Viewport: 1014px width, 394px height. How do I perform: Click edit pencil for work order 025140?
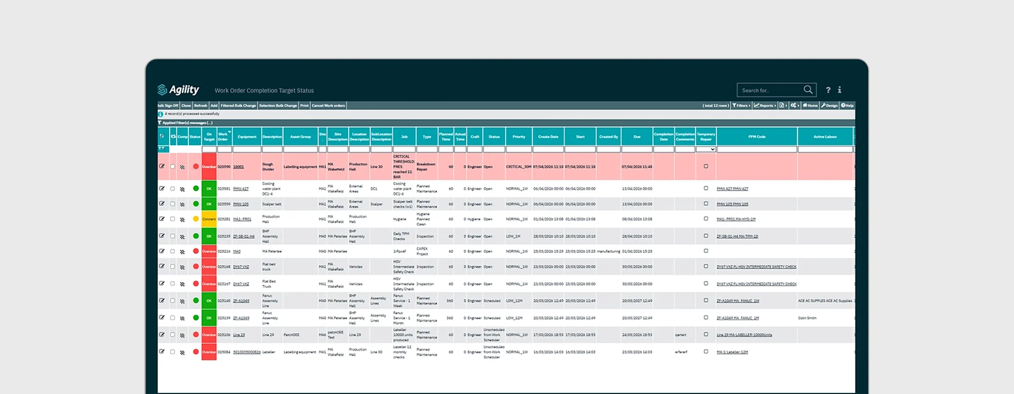(x=162, y=300)
